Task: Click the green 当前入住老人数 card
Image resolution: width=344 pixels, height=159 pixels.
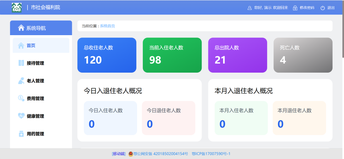Action: tap(172, 55)
